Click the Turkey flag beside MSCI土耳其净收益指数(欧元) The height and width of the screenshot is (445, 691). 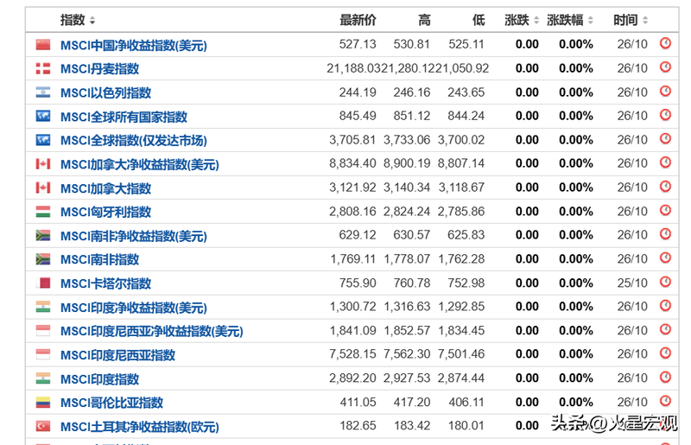(42, 426)
